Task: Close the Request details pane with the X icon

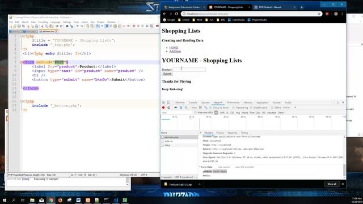Action: click(x=201, y=133)
